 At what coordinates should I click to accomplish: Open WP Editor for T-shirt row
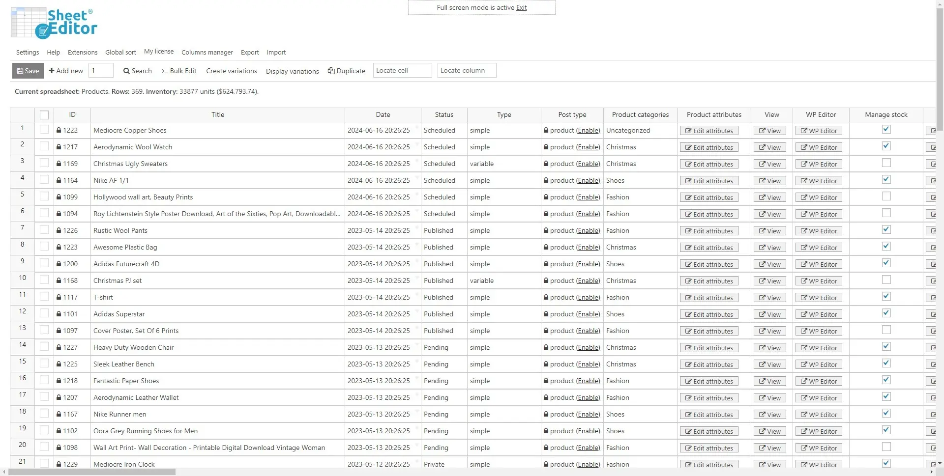(x=819, y=298)
